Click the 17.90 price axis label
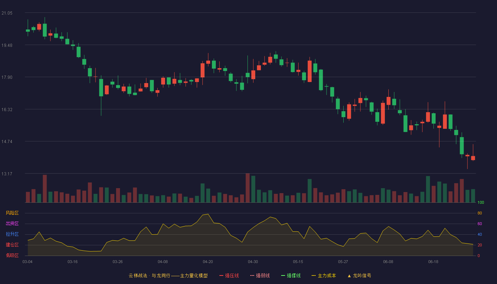 (x=7, y=77)
